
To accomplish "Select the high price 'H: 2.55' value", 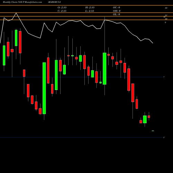I will click(x=90, y=8).
